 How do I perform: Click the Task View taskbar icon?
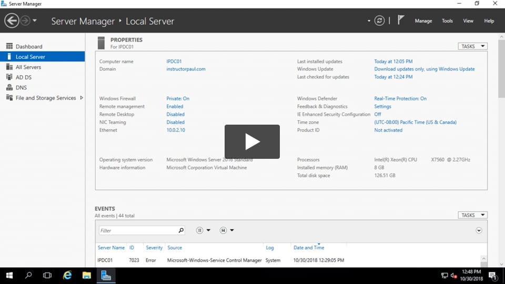(47, 275)
